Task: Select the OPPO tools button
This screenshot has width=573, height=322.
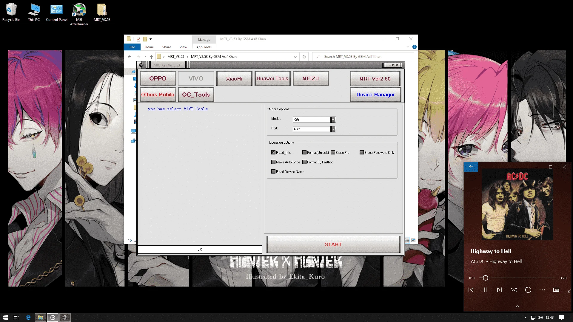Action: (158, 78)
